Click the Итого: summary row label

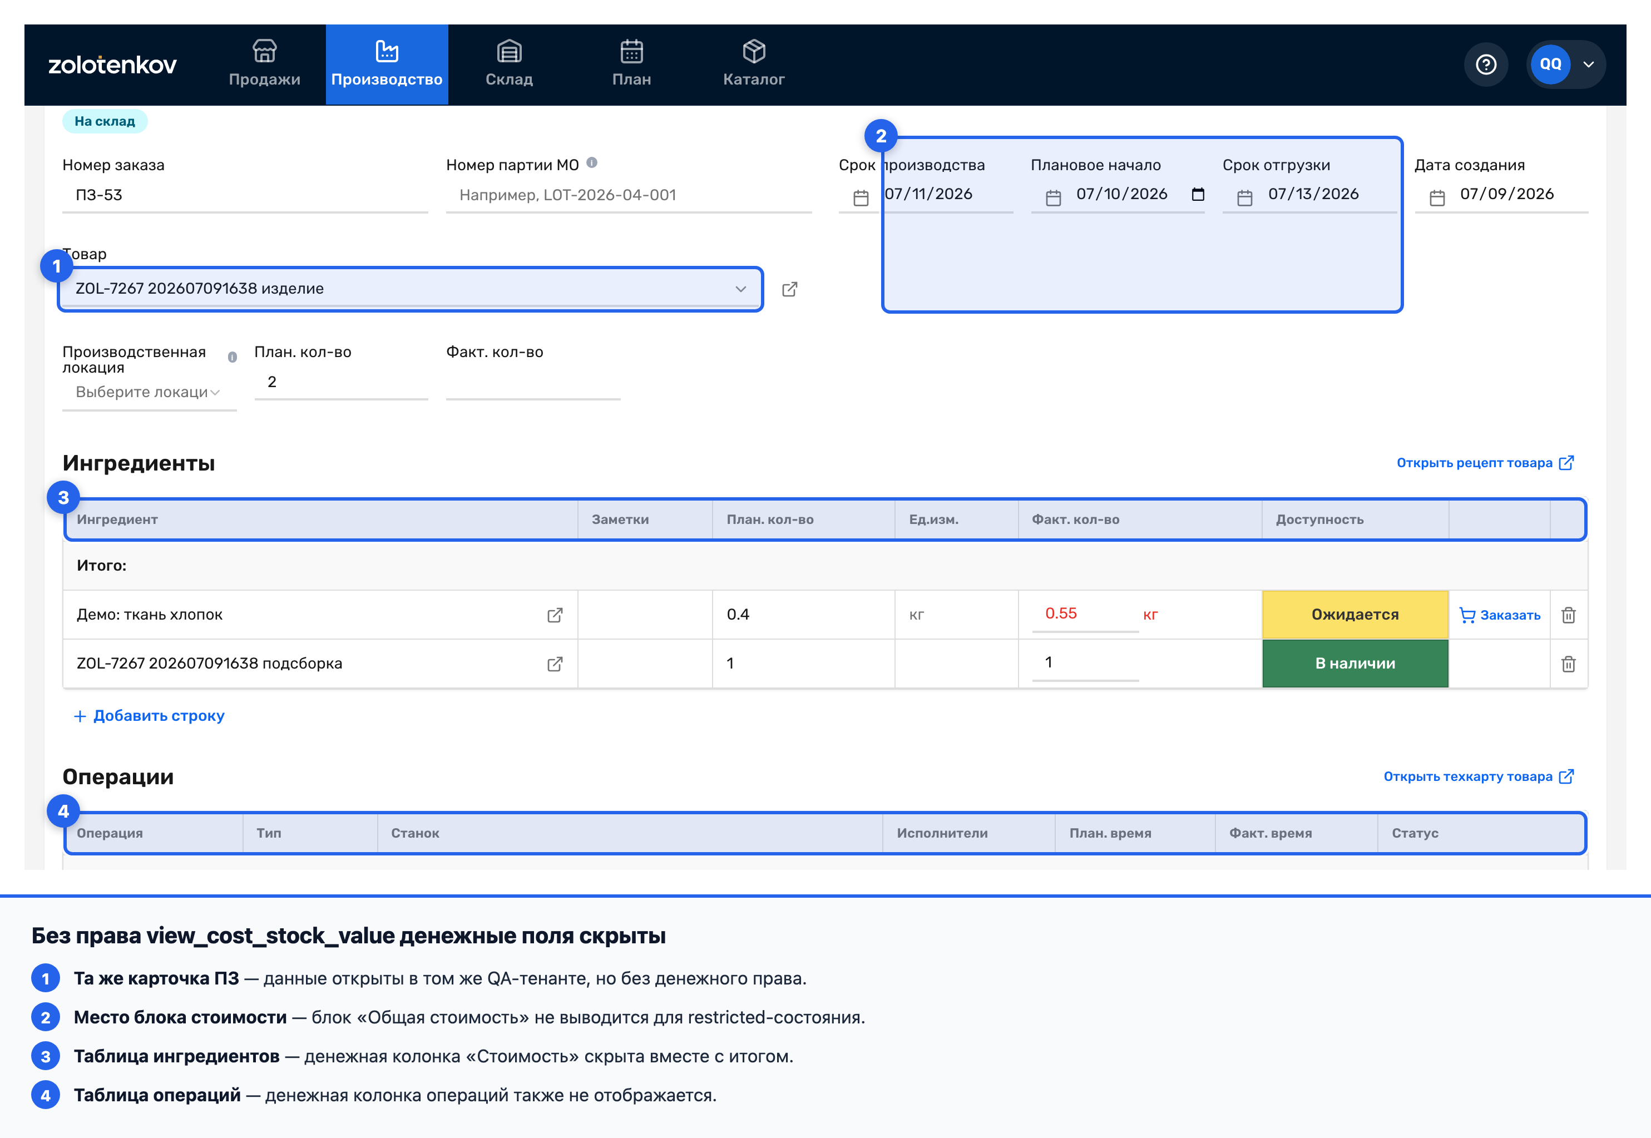[x=101, y=566]
